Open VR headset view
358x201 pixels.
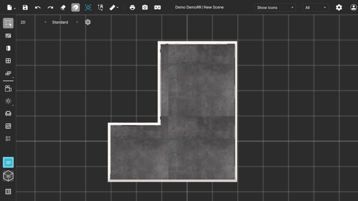point(158,8)
